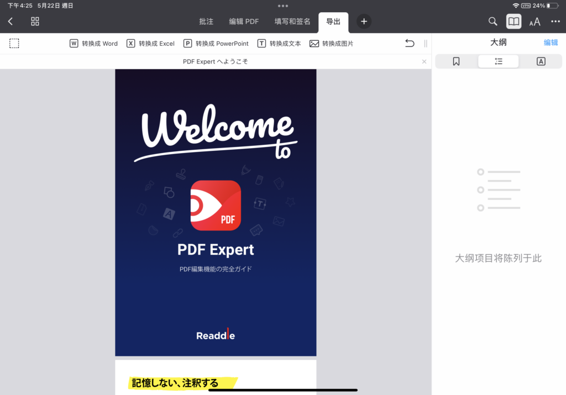The height and width of the screenshot is (395, 566).
Task: Select the 导出 tab
Action: coord(333,22)
